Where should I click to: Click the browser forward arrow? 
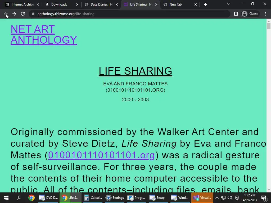[x=14, y=14]
